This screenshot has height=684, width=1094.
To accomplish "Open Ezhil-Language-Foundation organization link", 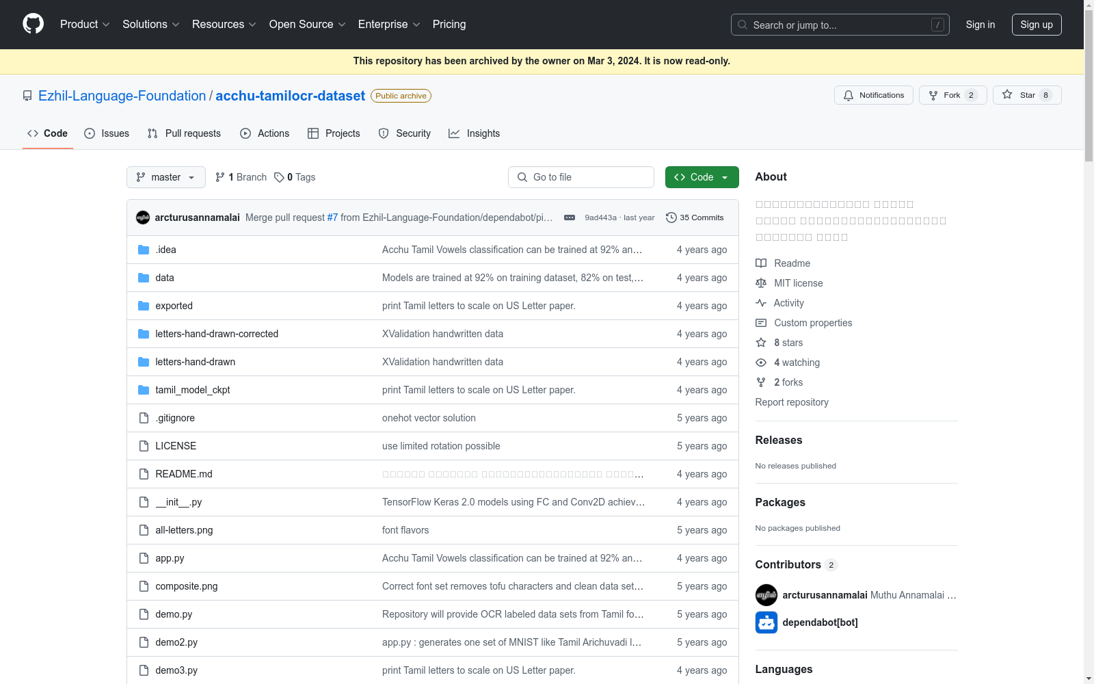I will tap(122, 96).
